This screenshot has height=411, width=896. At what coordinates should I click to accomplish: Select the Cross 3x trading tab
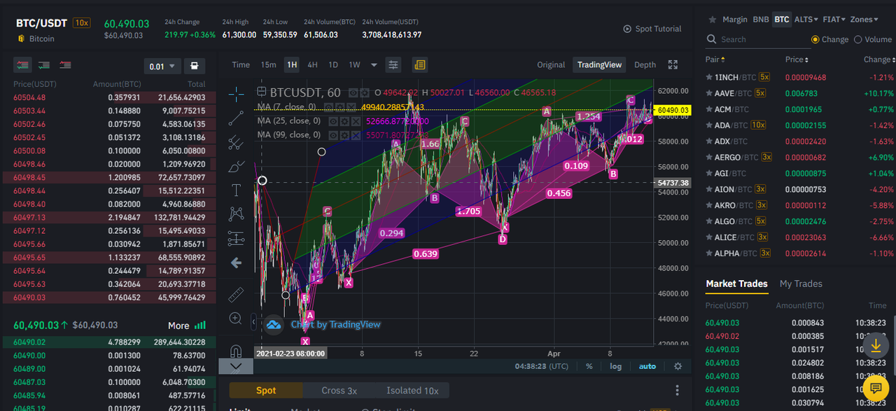(x=339, y=391)
